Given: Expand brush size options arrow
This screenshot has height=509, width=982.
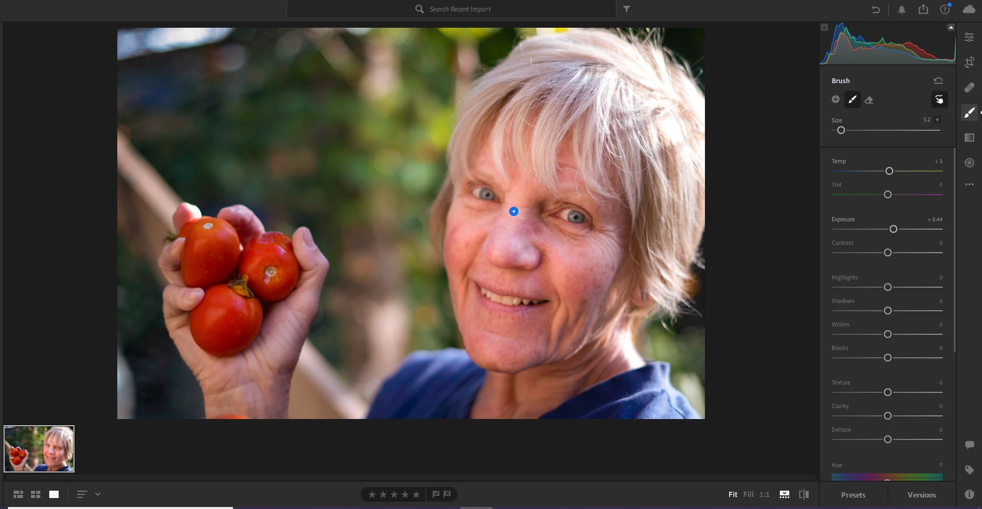Looking at the screenshot, I should coord(937,120).
